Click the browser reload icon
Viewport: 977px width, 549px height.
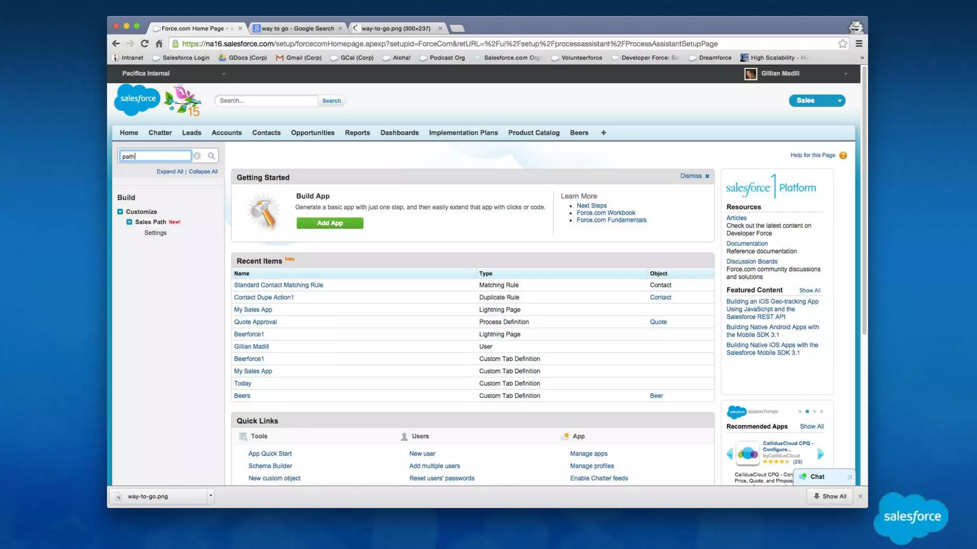click(x=144, y=44)
